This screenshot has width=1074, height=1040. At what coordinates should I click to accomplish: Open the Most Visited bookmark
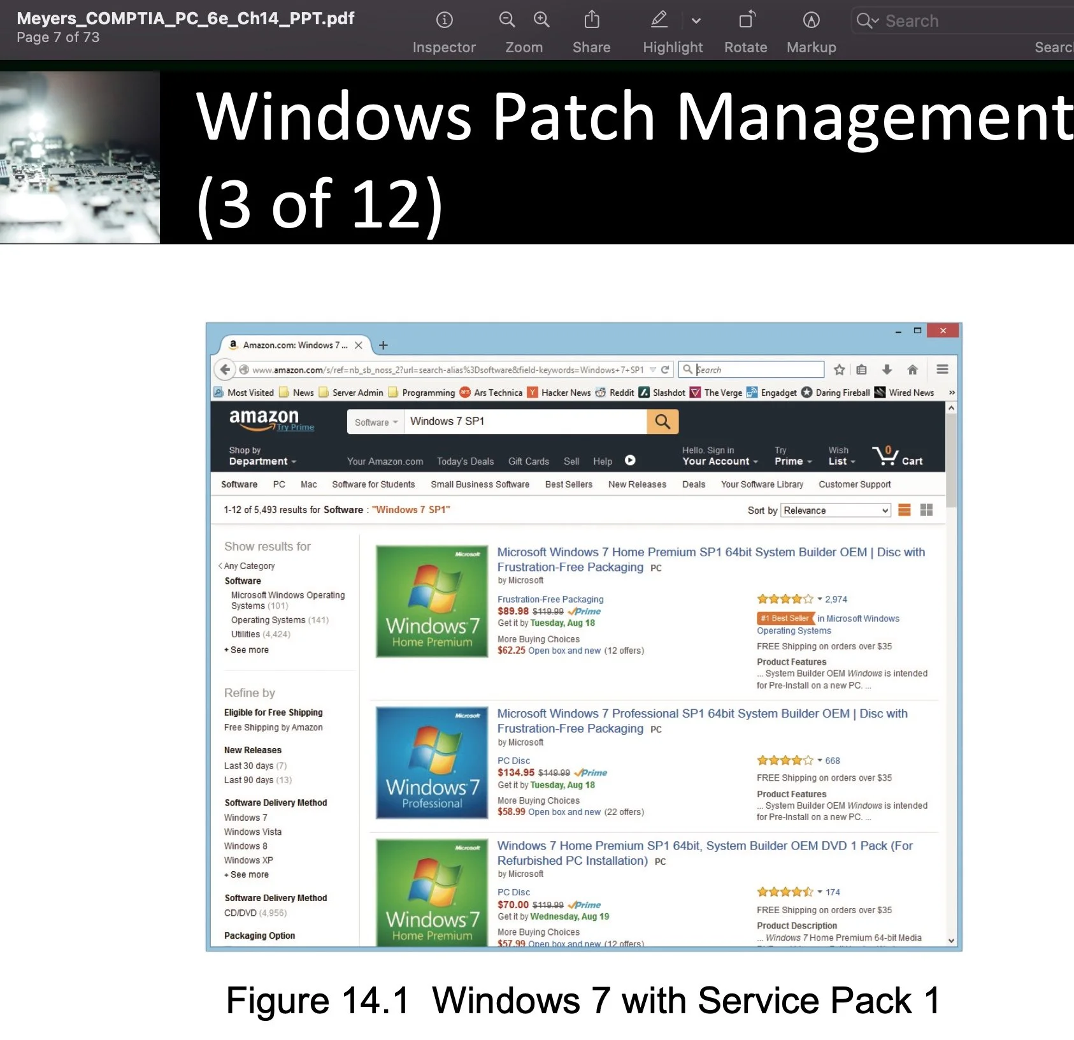pos(244,393)
